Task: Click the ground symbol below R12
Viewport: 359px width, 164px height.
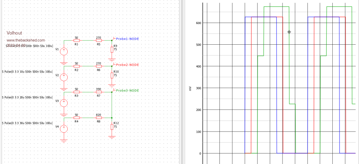Action: pyautogui.click(x=112, y=136)
